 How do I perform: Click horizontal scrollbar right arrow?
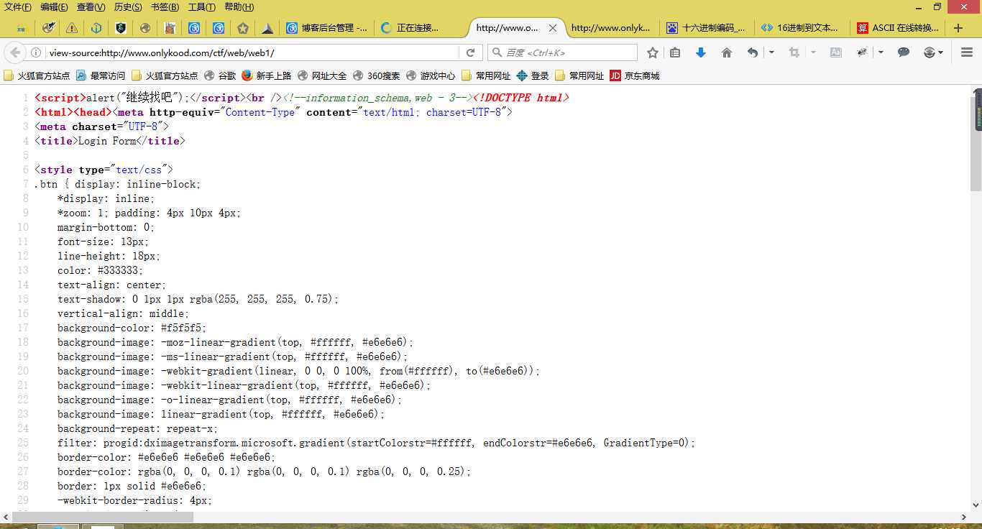[x=963, y=517]
